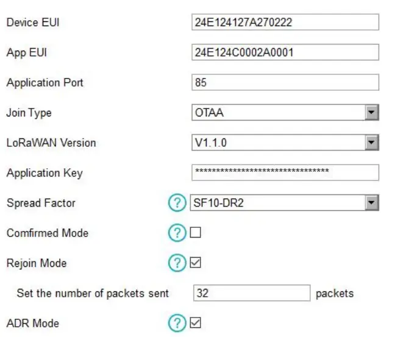The image size is (395, 337).
Task: Expand the LoRaWAN Version dropdown
Action: [x=285, y=143]
